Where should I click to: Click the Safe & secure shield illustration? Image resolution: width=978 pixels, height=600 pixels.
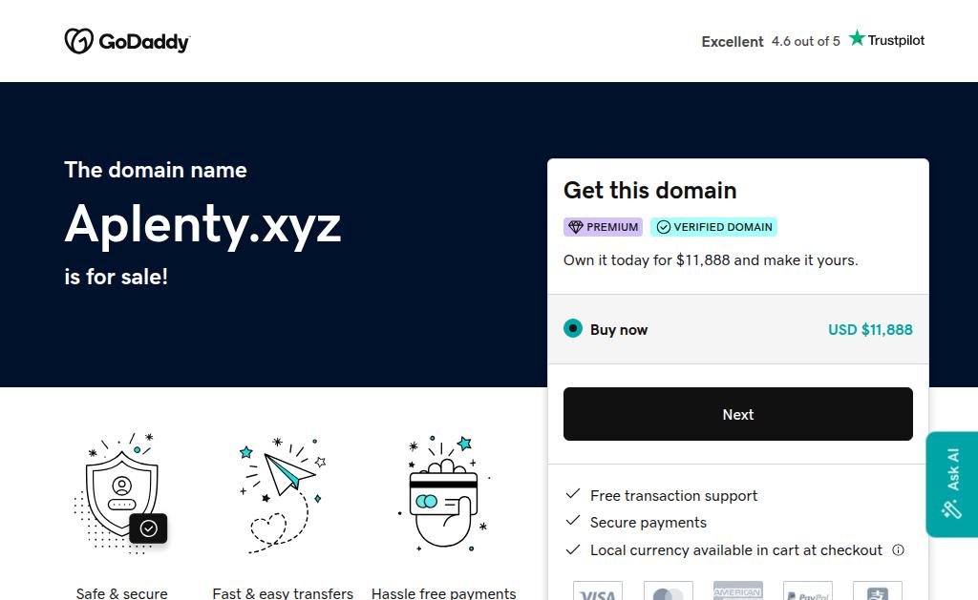pyautogui.click(x=121, y=493)
